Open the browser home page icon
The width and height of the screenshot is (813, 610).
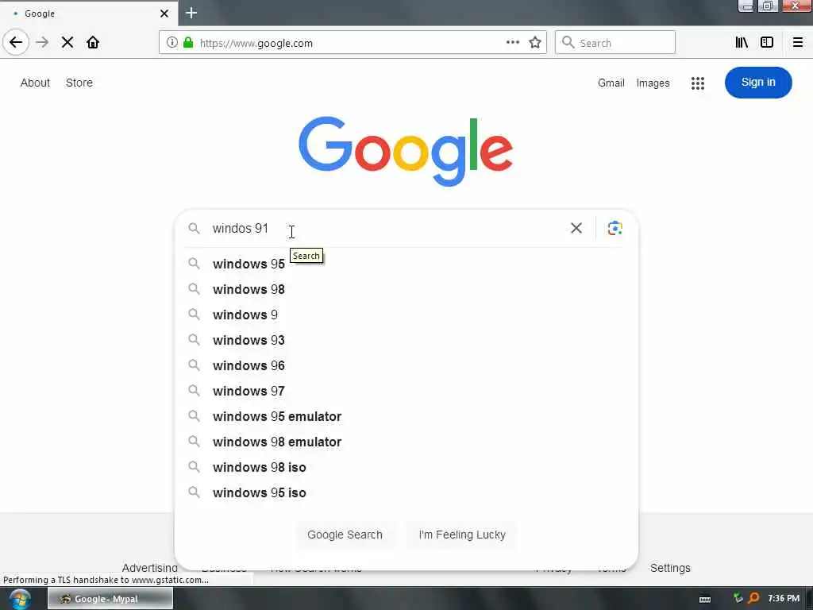point(93,43)
